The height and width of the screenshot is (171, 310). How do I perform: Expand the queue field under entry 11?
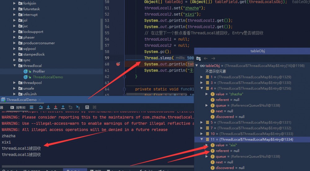click(x=206, y=156)
